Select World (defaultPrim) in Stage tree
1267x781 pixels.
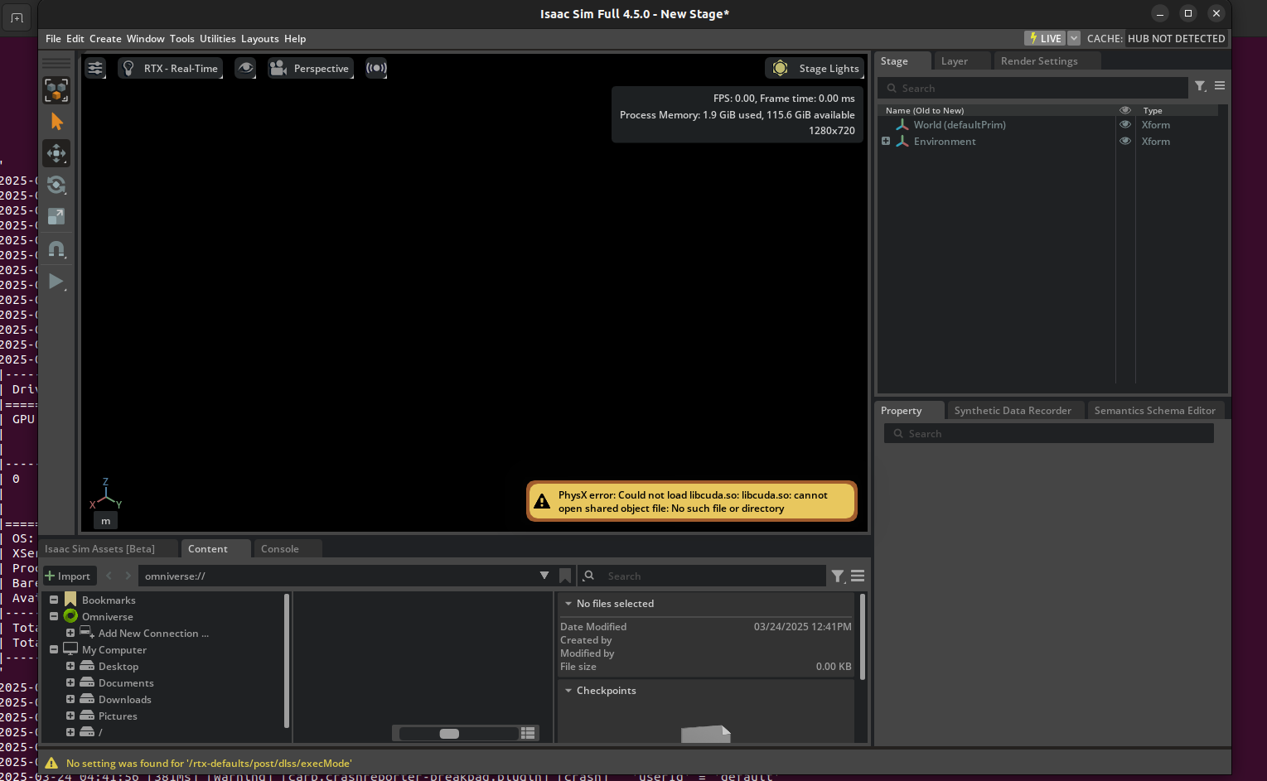click(x=960, y=125)
